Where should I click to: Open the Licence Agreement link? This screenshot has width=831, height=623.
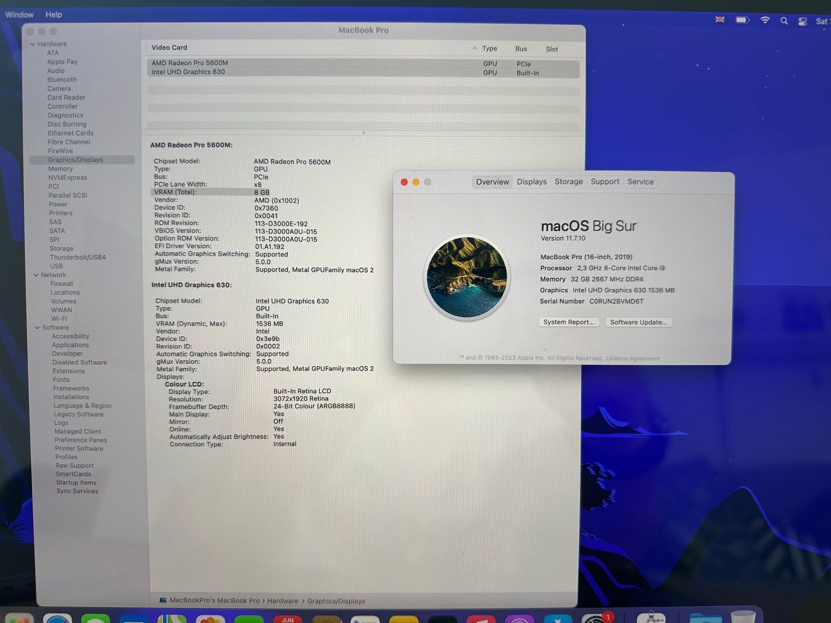click(x=632, y=358)
